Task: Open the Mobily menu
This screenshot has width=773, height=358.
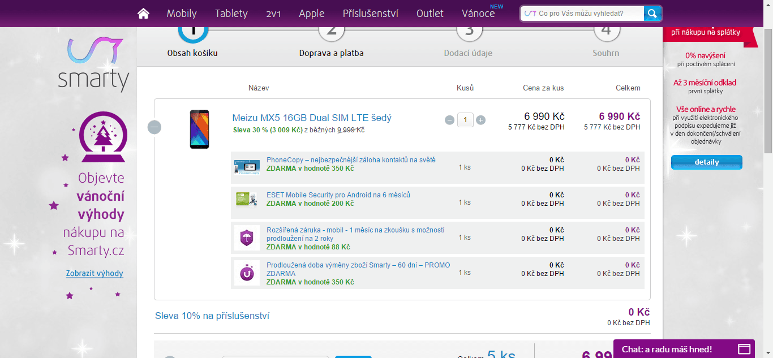Action: pos(182,14)
